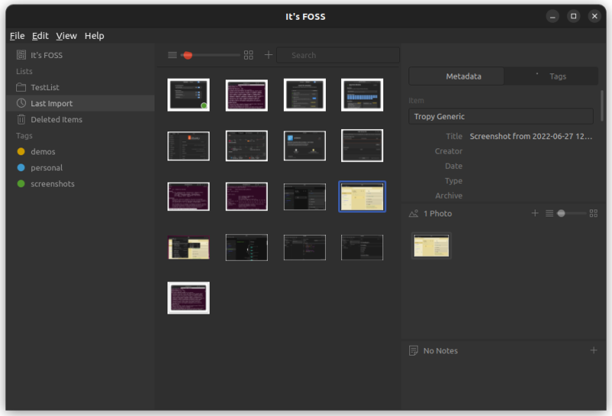Viewport: 612px width, 416px height.
Task: Click the project icon beside It's FOSS
Action: coord(21,55)
